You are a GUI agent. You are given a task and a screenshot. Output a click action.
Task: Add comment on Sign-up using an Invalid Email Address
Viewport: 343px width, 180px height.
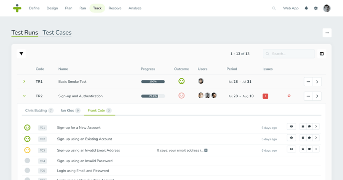coord(309,149)
